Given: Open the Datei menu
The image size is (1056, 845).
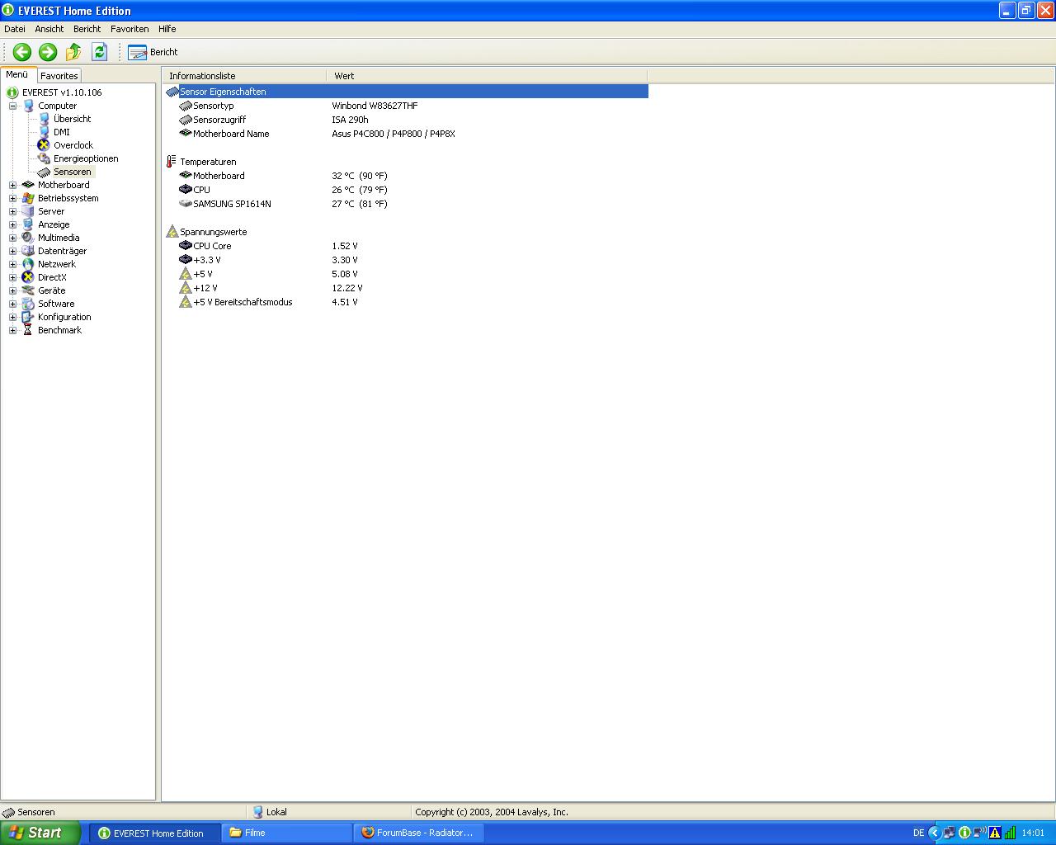Looking at the screenshot, I should (x=15, y=29).
